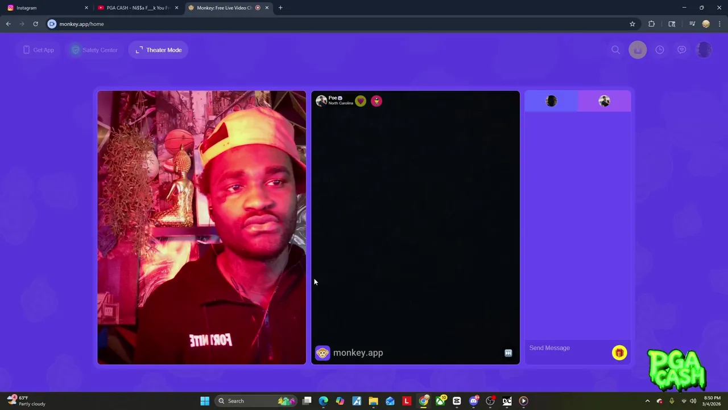Click the microphone tray icon
The height and width of the screenshot is (410, 728).
[672, 401]
